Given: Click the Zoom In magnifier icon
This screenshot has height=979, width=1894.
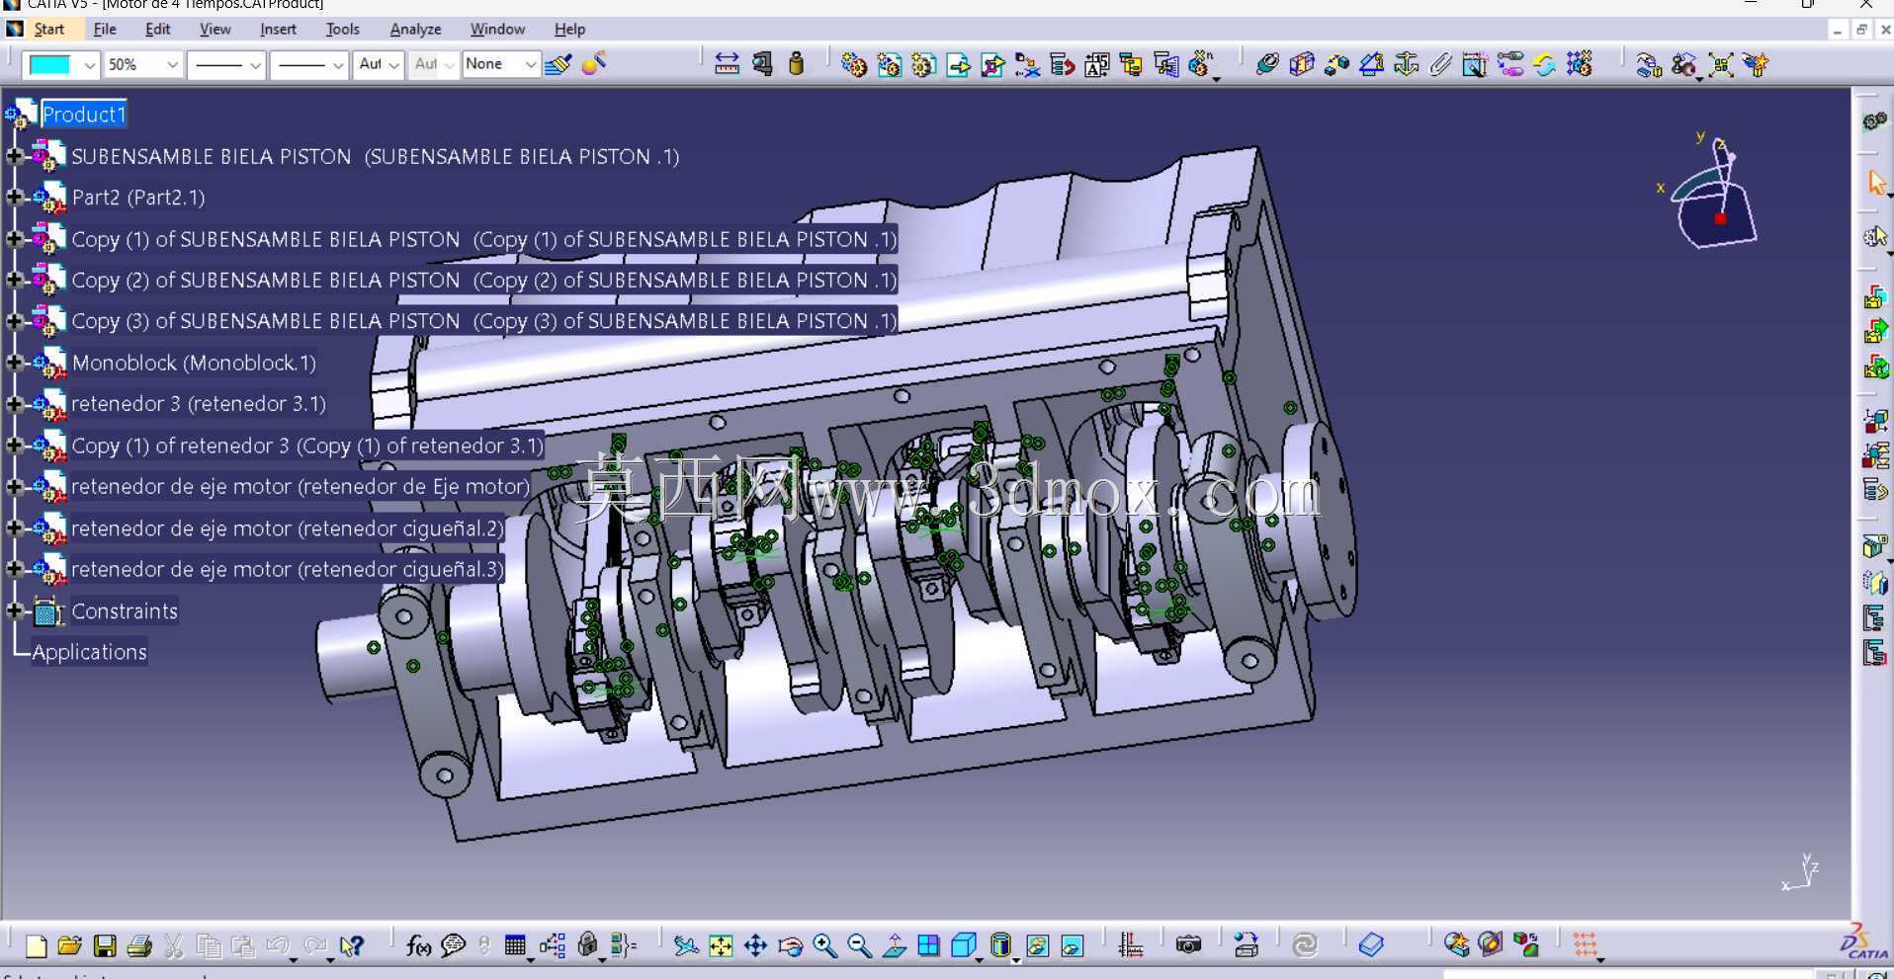Looking at the screenshot, I should coord(824,946).
